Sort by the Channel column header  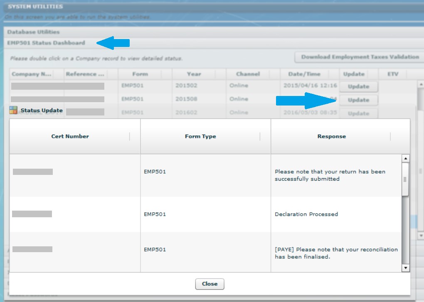[248, 74]
